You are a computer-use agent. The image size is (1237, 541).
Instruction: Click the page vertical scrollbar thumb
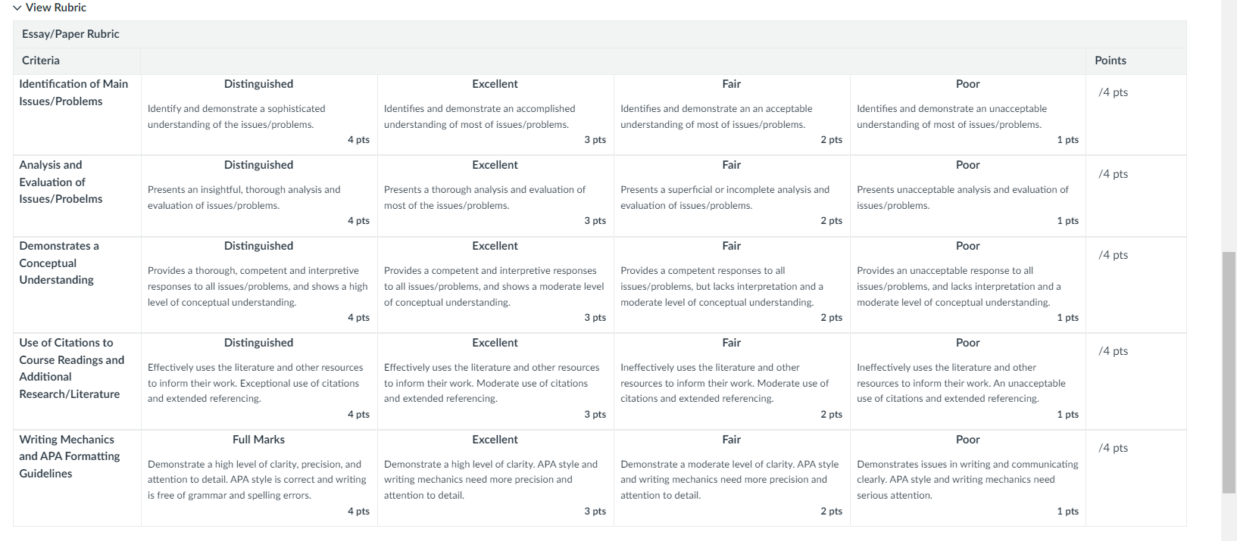tap(1229, 372)
